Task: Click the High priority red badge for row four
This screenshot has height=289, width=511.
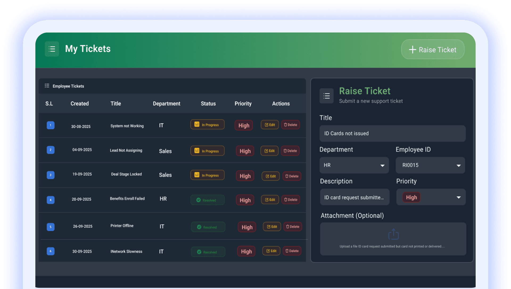Action: 245,200
